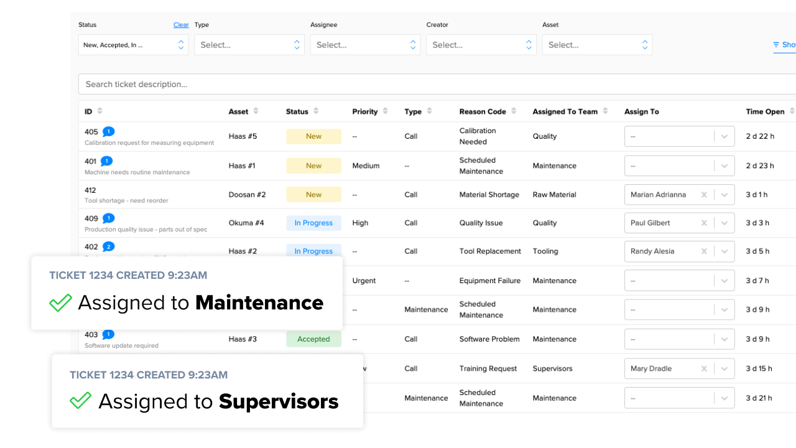The image size is (796, 448).
Task: Sort table by Priority column
Action: click(x=385, y=111)
